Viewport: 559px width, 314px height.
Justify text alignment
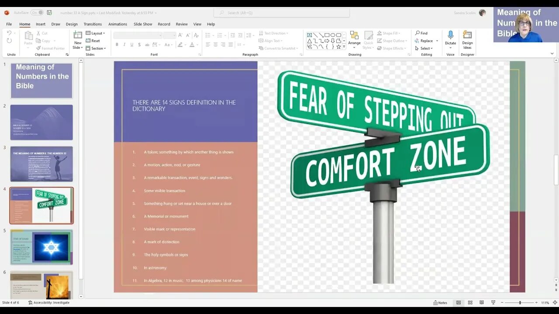tap(230, 44)
